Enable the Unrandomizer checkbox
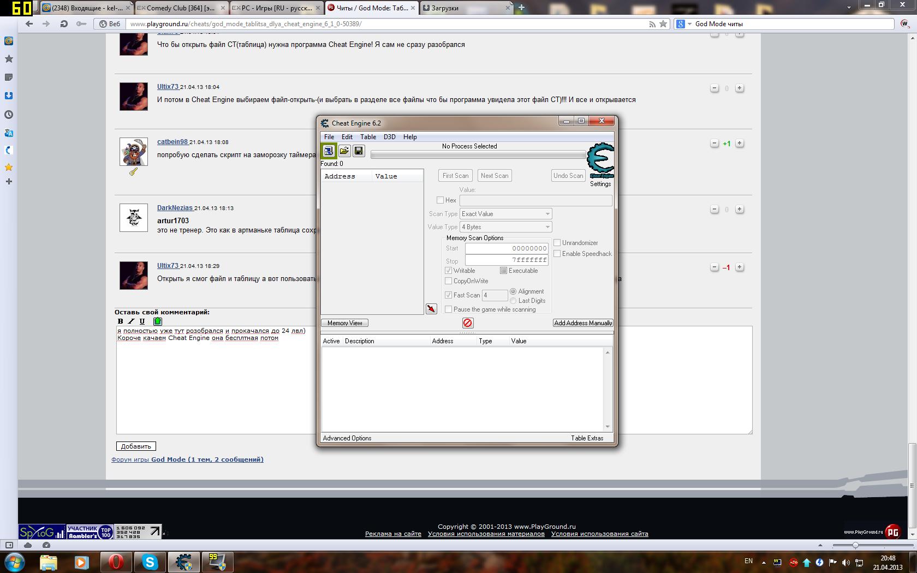Image resolution: width=917 pixels, height=573 pixels. click(x=557, y=243)
